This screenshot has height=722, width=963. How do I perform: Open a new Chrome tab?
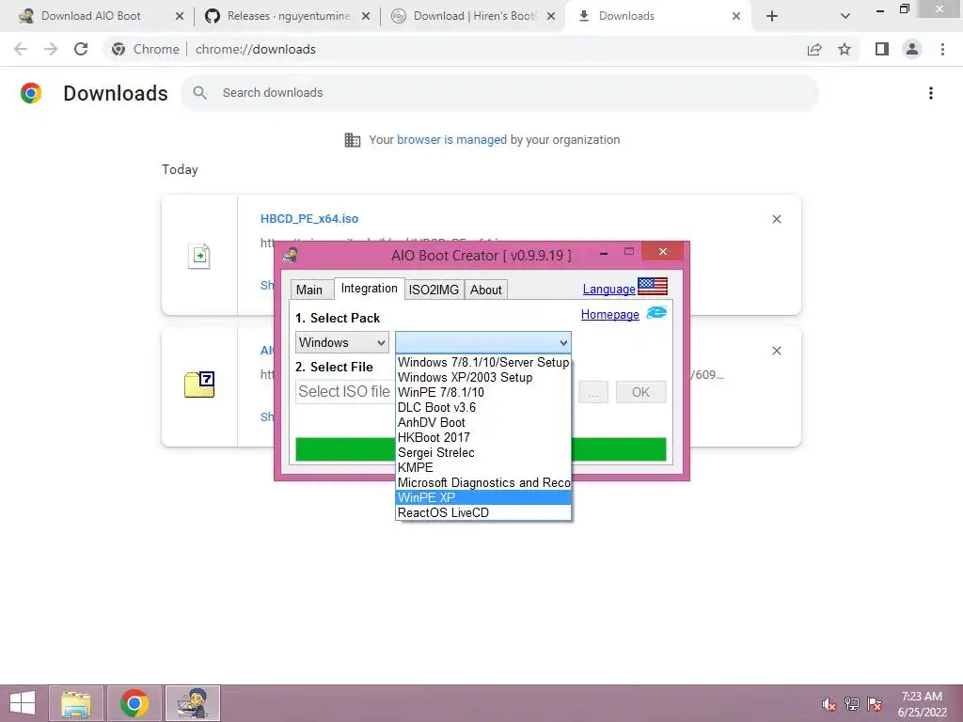tap(772, 16)
